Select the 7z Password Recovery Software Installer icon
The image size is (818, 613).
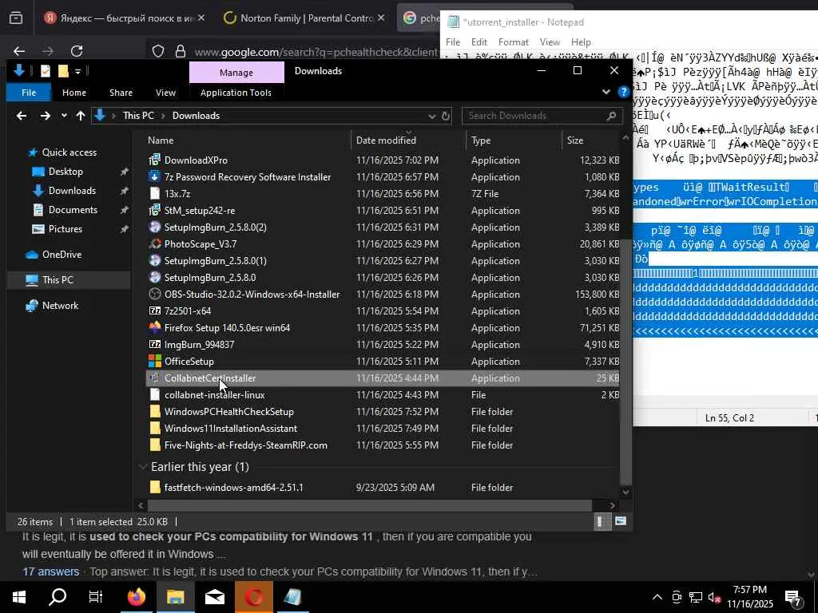[154, 176]
